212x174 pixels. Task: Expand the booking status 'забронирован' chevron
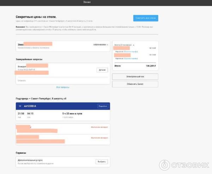(x=107, y=45)
